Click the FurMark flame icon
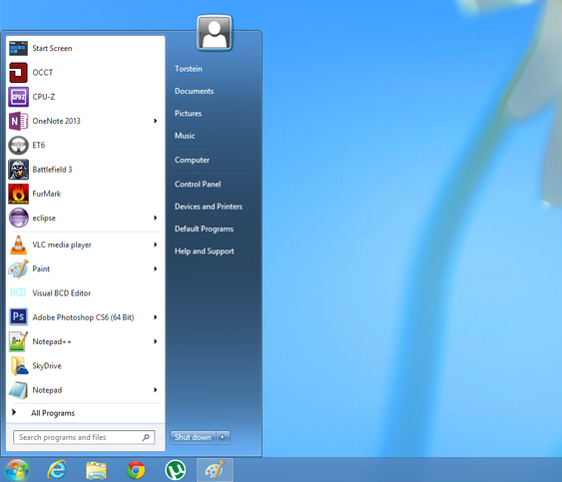Image resolution: width=562 pixels, height=482 pixels. click(x=18, y=194)
